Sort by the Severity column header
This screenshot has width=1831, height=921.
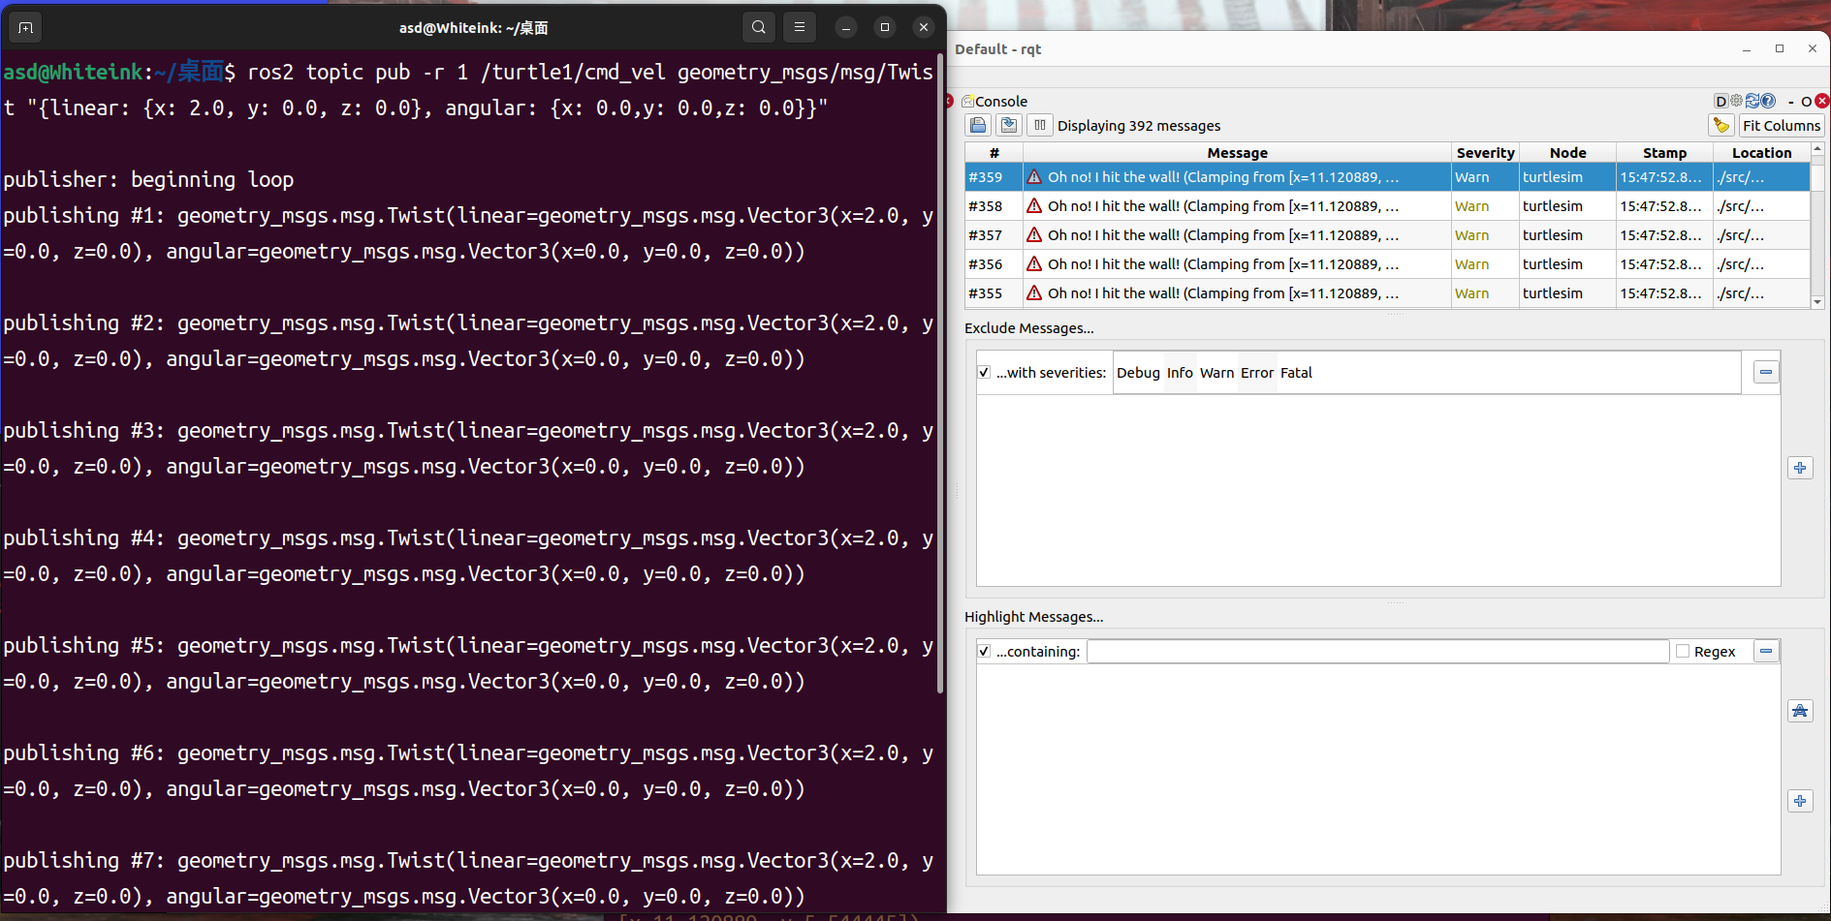point(1485,153)
